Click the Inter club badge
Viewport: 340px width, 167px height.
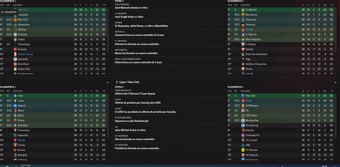click(15, 96)
